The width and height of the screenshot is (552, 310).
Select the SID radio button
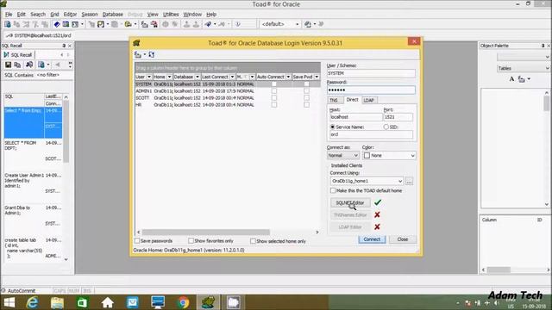pos(386,127)
